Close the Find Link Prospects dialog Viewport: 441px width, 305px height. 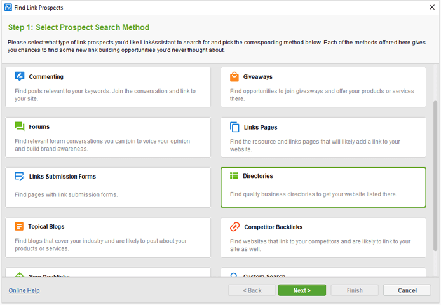(432, 8)
